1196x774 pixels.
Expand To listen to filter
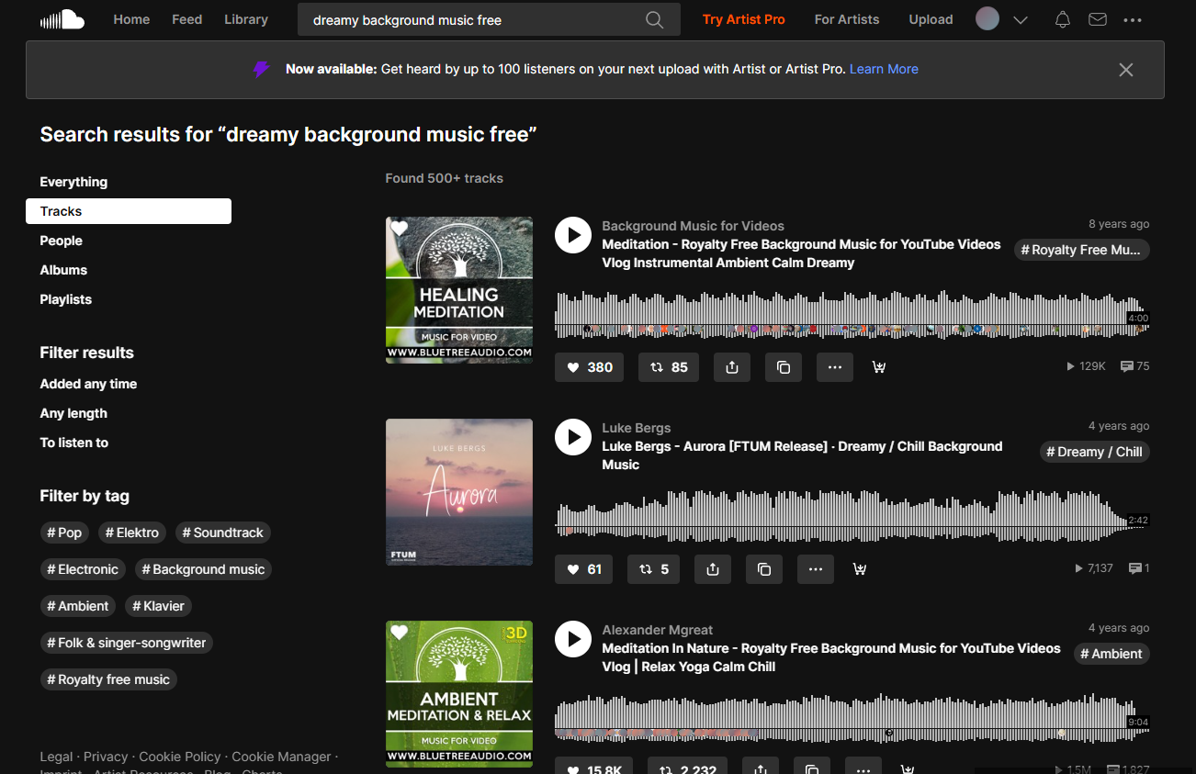[x=73, y=443]
